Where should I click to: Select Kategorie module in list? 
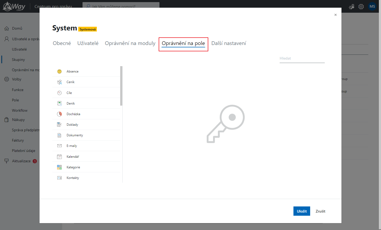(x=86, y=167)
